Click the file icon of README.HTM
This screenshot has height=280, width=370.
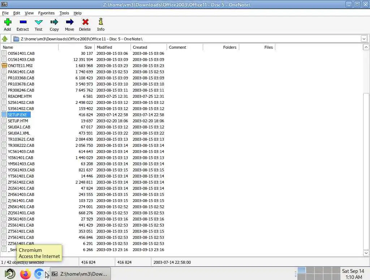[x=4, y=96]
